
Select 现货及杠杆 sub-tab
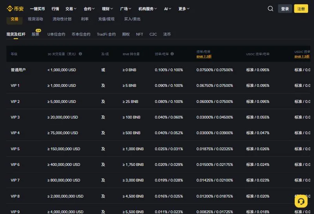click(16, 34)
